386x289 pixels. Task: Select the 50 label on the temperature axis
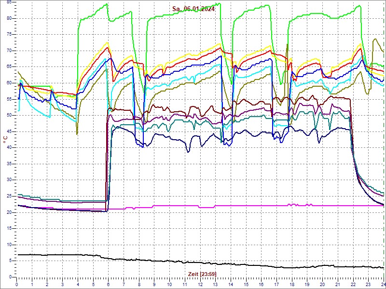click(x=9, y=116)
